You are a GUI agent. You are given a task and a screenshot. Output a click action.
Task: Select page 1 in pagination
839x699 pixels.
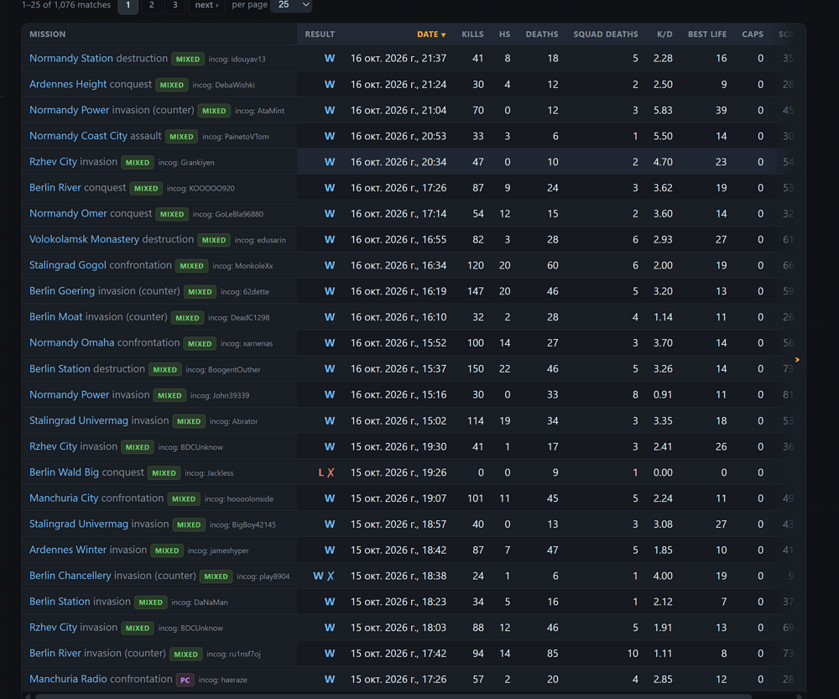(128, 5)
